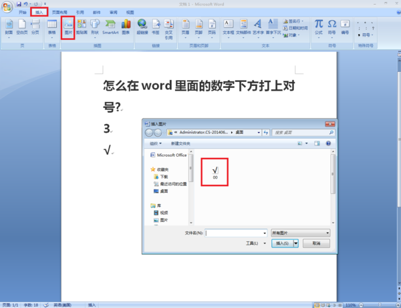Refresh the folder in Insert Picture dialog
Screen dimensions: 401x308
(x=266, y=133)
